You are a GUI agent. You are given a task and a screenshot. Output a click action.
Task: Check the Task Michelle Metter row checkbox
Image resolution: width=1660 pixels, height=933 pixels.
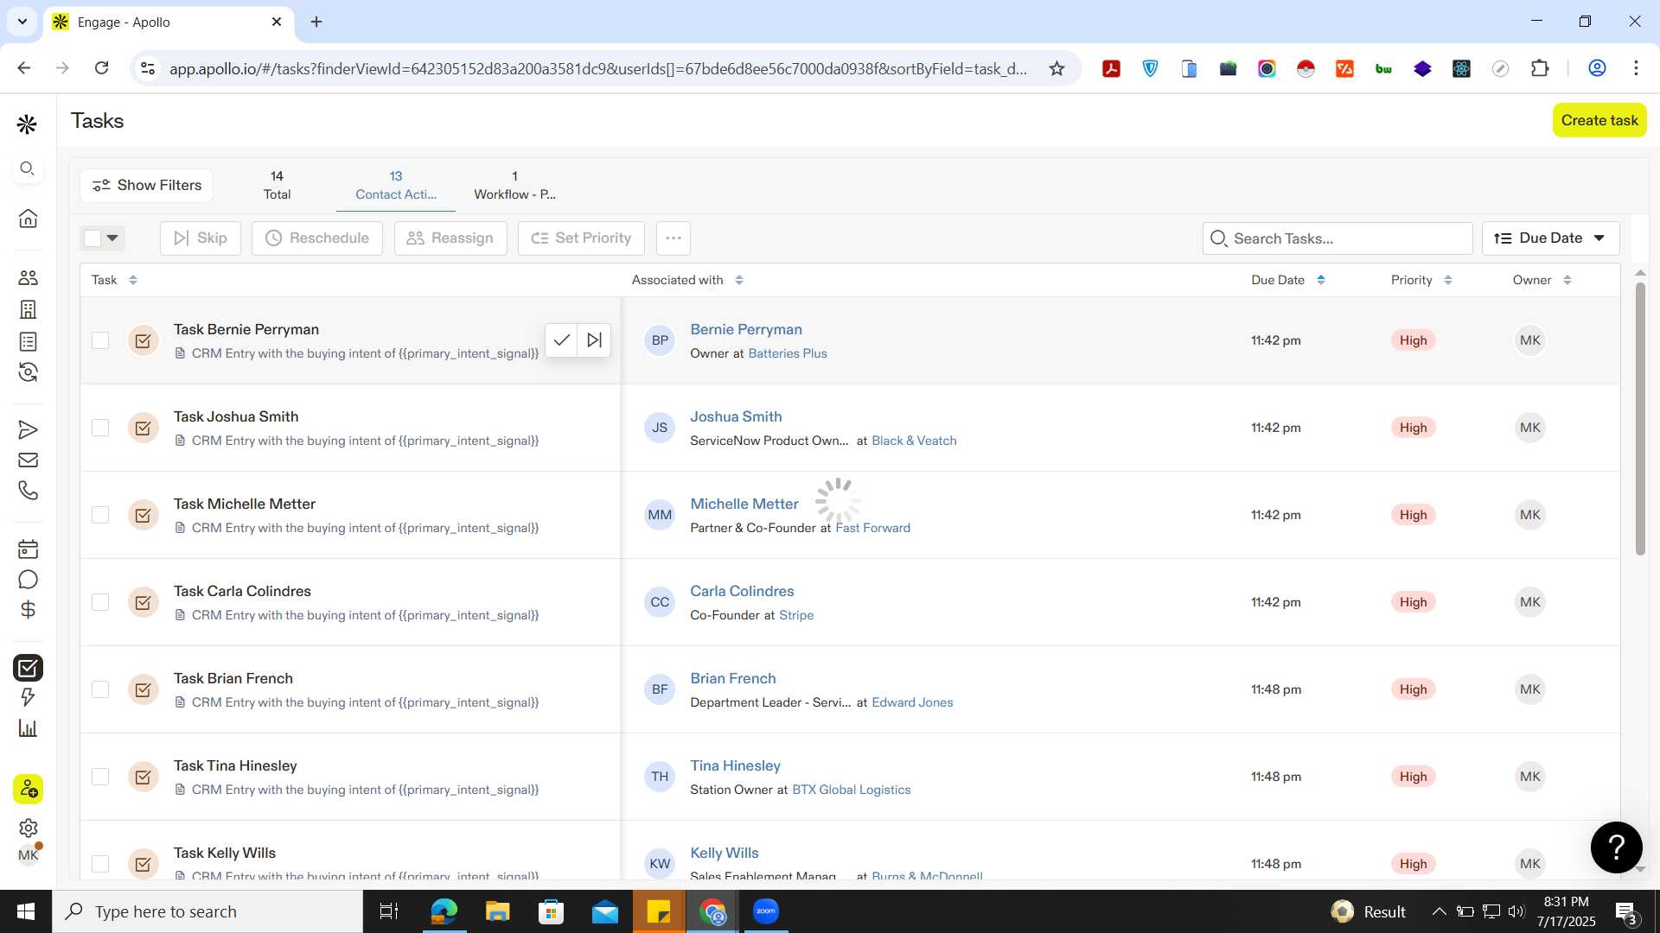[100, 515]
